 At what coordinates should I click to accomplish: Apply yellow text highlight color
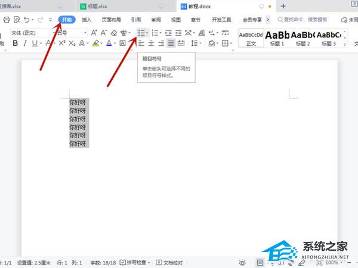click(95, 43)
